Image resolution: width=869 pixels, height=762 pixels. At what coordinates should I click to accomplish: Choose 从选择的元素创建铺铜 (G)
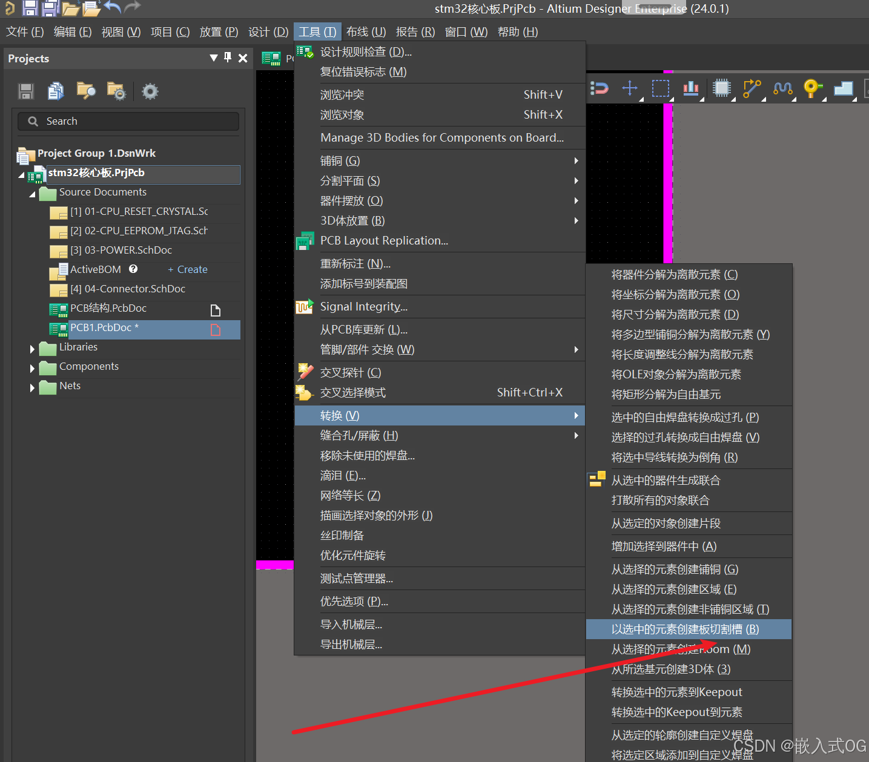tap(689, 569)
